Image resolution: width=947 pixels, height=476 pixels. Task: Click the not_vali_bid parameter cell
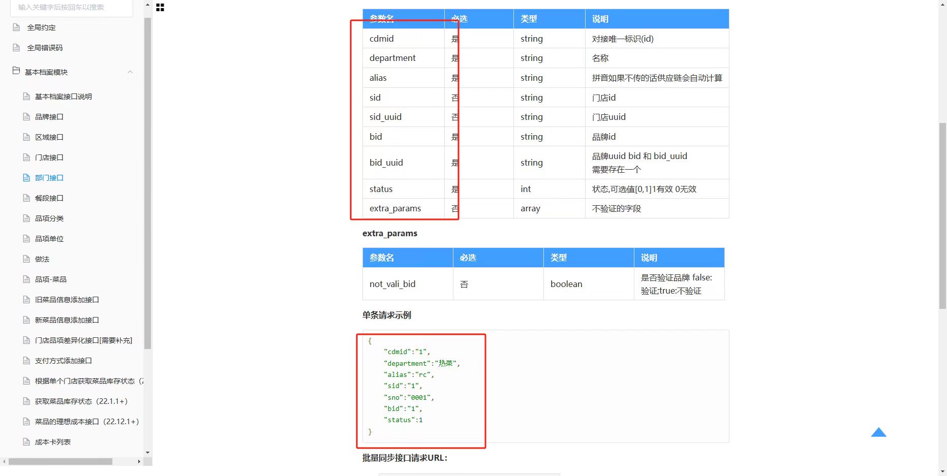pos(408,284)
